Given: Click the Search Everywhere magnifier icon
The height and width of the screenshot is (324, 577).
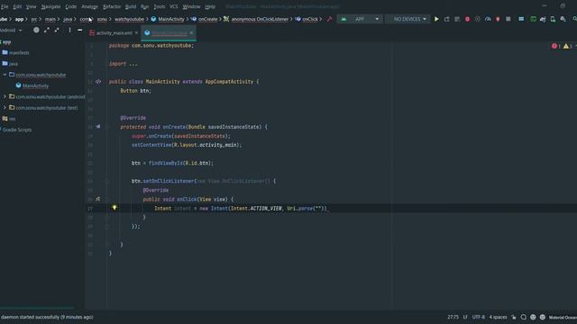Looking at the screenshot, I should (574, 19).
